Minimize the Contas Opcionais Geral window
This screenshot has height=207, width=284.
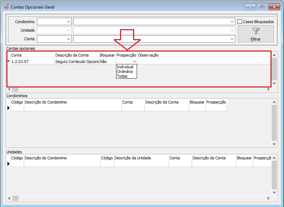tap(250, 7)
